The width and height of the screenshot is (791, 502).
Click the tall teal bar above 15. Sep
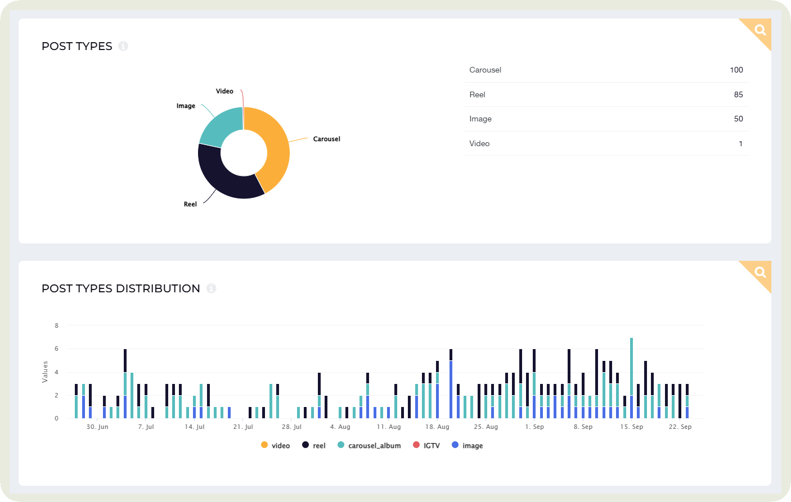coord(630,365)
